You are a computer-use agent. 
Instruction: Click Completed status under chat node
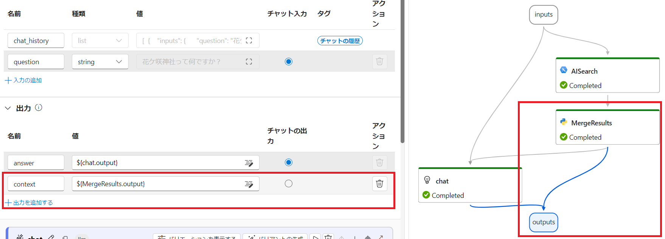[x=448, y=195]
